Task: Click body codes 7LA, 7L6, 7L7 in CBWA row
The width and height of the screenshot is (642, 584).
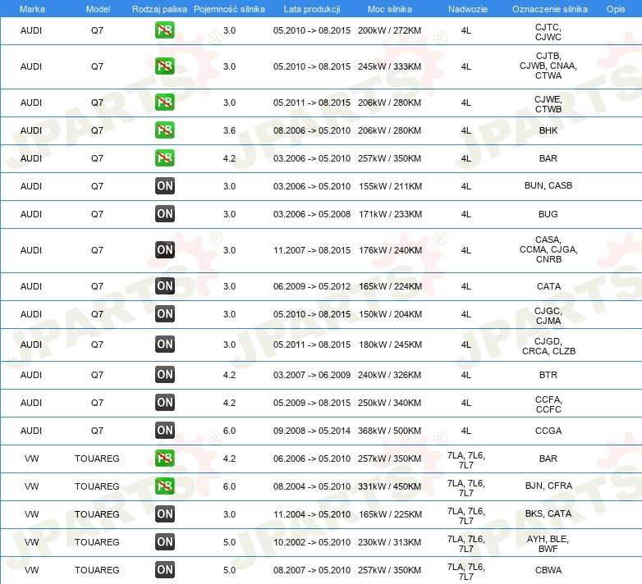Action: (466, 572)
